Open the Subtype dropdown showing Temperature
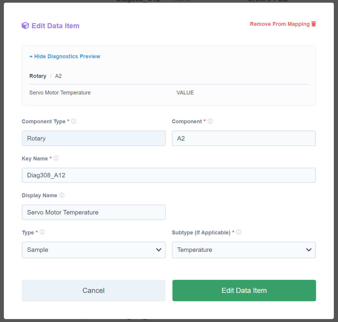 (x=244, y=250)
